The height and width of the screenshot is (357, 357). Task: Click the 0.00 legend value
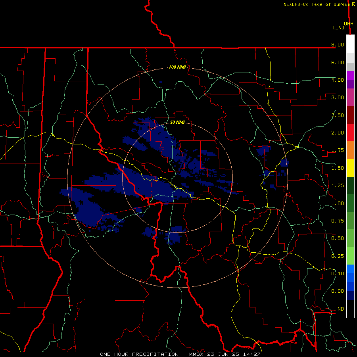coord(338,291)
